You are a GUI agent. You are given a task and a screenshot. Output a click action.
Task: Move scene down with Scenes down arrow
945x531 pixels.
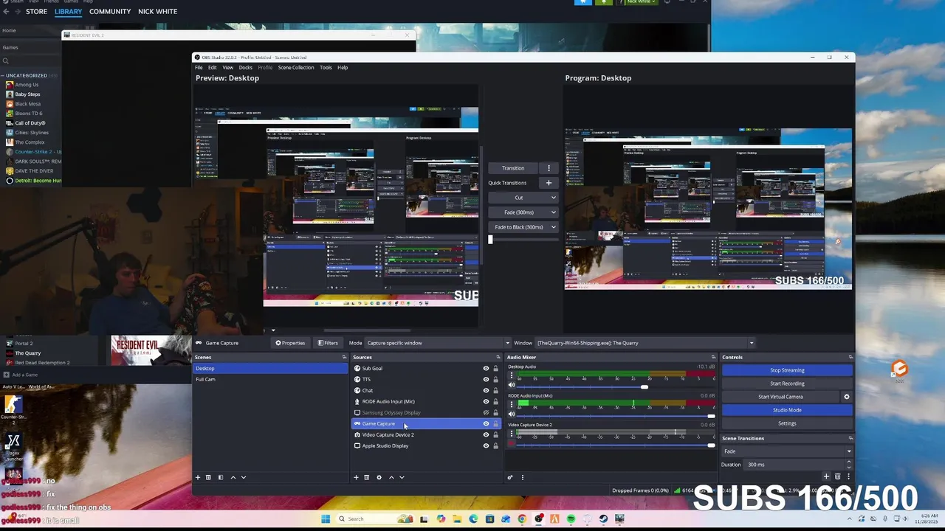coord(244,477)
